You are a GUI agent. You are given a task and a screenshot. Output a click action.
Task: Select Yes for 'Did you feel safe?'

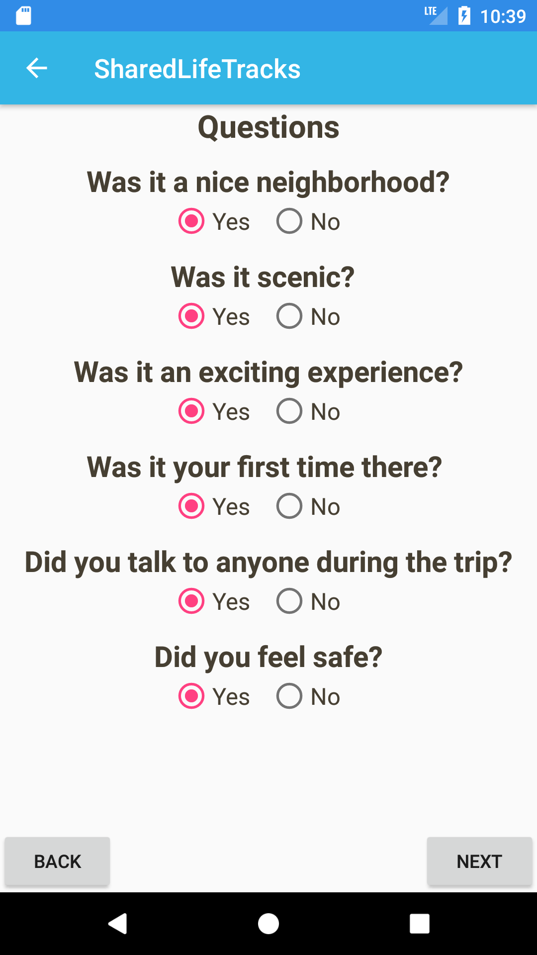point(191,696)
